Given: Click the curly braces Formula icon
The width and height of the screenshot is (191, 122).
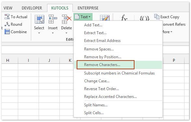Looking at the screenshot, I should click(x=144, y=18).
